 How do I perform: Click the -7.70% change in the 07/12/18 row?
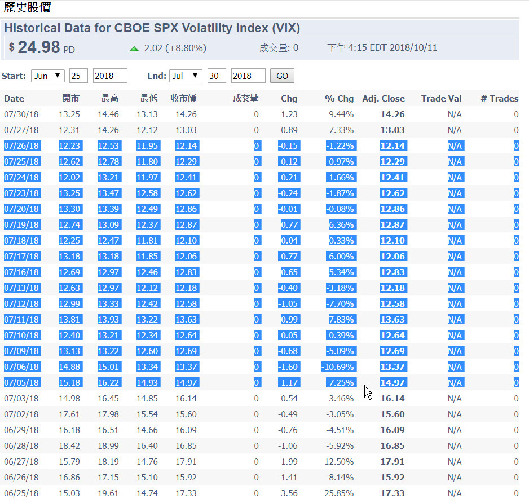pos(341,303)
